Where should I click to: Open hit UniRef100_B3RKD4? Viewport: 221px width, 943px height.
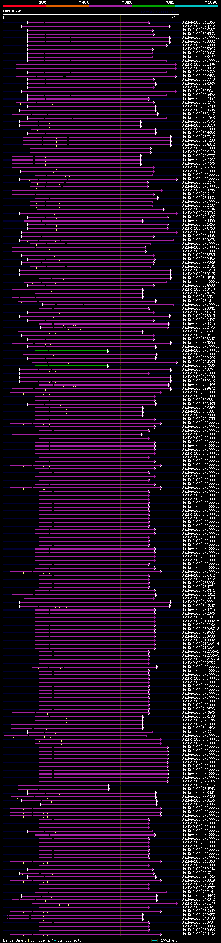(x=199, y=209)
